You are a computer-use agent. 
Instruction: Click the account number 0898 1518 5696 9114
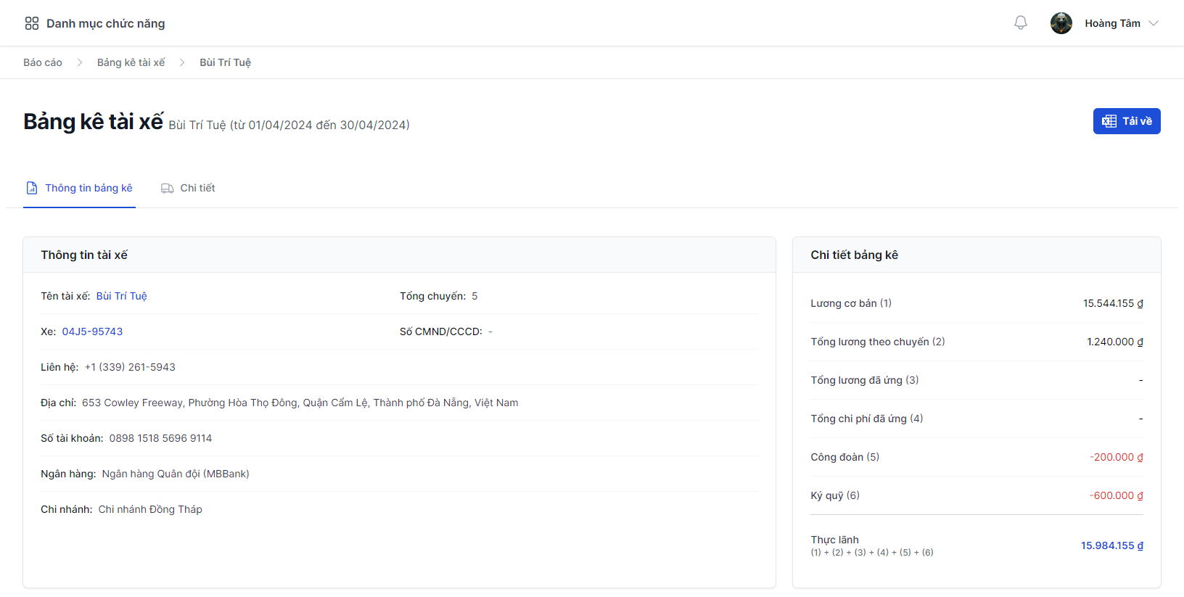[160, 438]
